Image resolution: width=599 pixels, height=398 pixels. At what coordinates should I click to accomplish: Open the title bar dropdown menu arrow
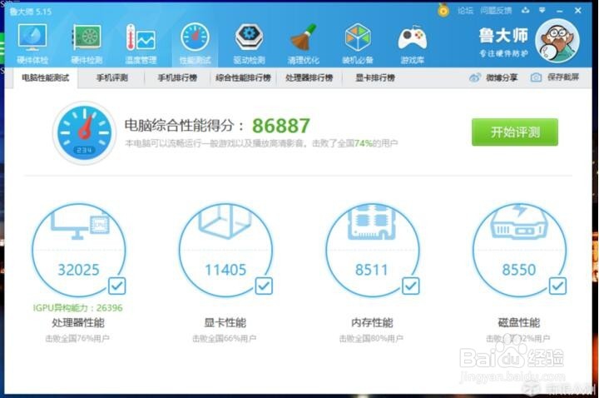pos(542,10)
